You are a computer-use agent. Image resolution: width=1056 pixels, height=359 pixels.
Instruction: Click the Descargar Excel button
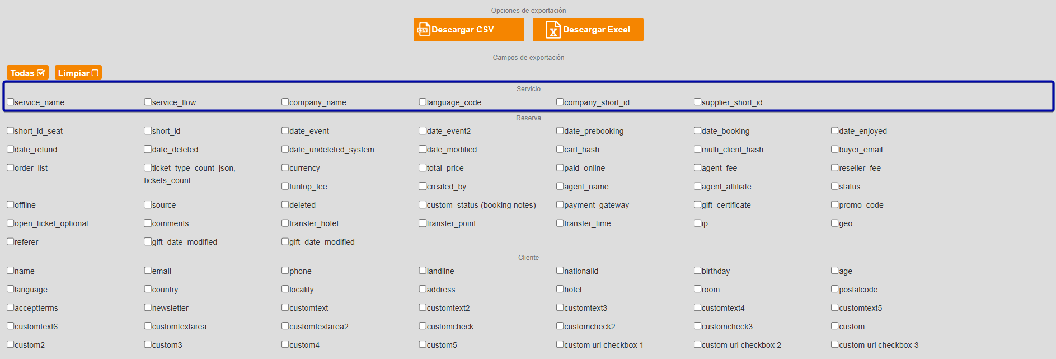tap(588, 30)
